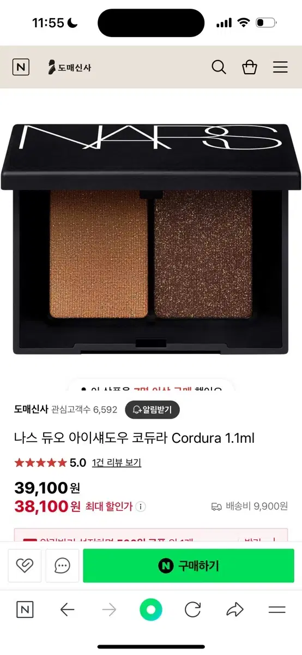Open the hamburger menu in store header
302x655 pixels.
280,67
